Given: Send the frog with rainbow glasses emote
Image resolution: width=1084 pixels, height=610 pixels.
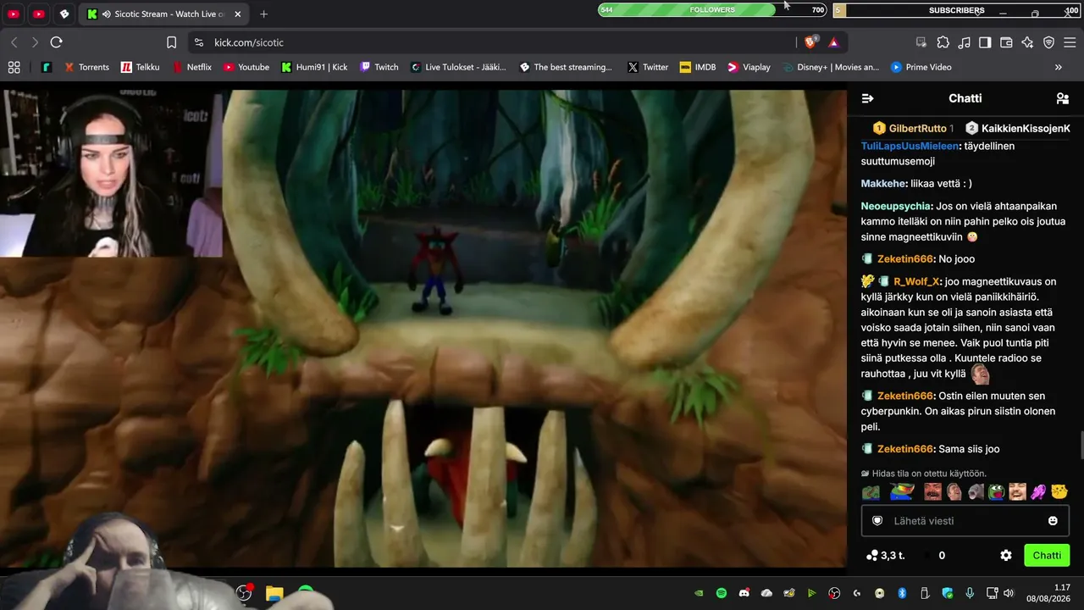Looking at the screenshot, I should 901,492.
